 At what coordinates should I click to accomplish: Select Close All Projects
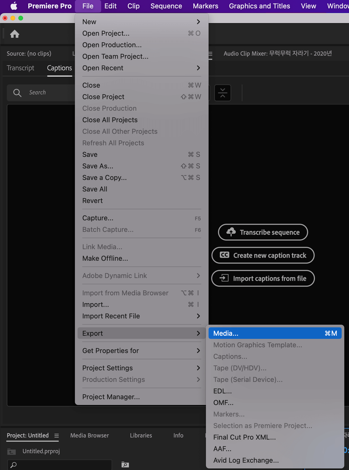click(x=141, y=120)
